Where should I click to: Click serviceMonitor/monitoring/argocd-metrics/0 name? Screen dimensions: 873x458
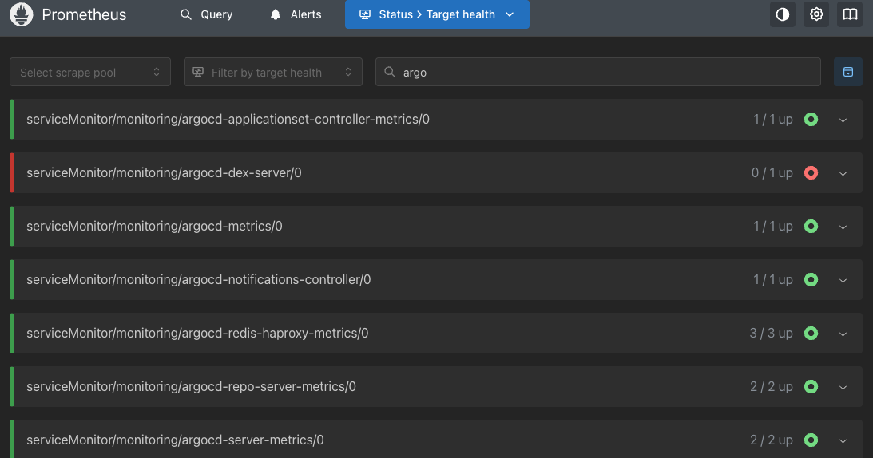pos(154,226)
